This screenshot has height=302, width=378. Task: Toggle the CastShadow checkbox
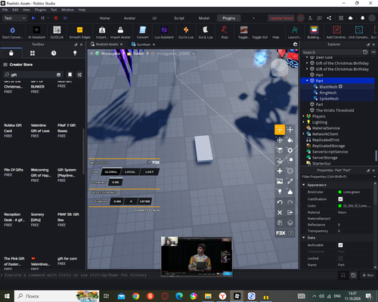pyautogui.click(x=340, y=199)
